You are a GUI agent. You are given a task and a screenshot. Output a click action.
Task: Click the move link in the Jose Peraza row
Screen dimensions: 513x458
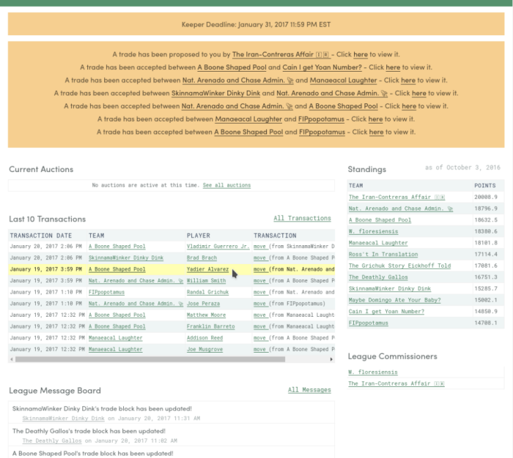click(x=259, y=304)
